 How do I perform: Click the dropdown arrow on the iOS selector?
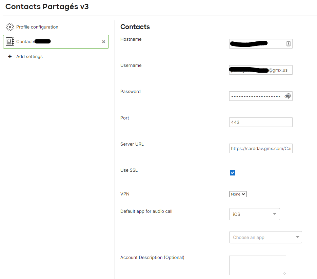coord(275,214)
